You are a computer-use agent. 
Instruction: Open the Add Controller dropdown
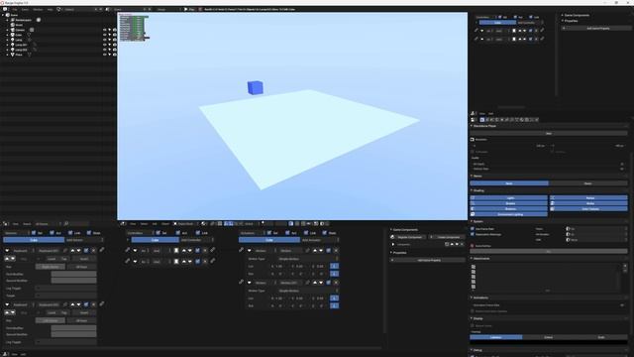click(197, 240)
